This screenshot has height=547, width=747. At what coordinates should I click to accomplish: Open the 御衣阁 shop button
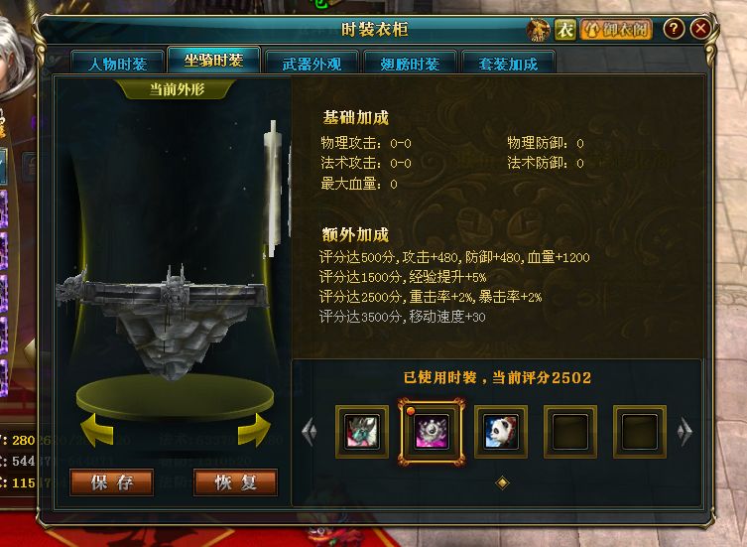coord(616,30)
